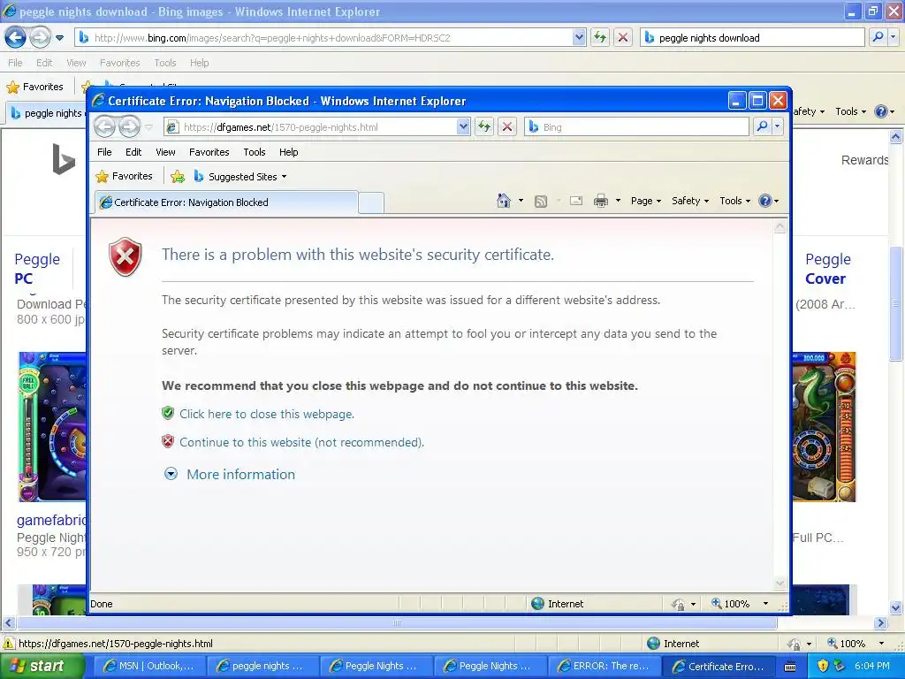The height and width of the screenshot is (679, 905).
Task: Click the Bing search box in the front window
Action: pos(637,127)
